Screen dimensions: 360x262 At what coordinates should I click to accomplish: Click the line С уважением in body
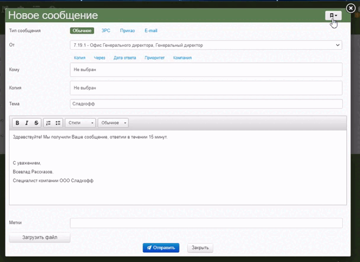click(27, 163)
